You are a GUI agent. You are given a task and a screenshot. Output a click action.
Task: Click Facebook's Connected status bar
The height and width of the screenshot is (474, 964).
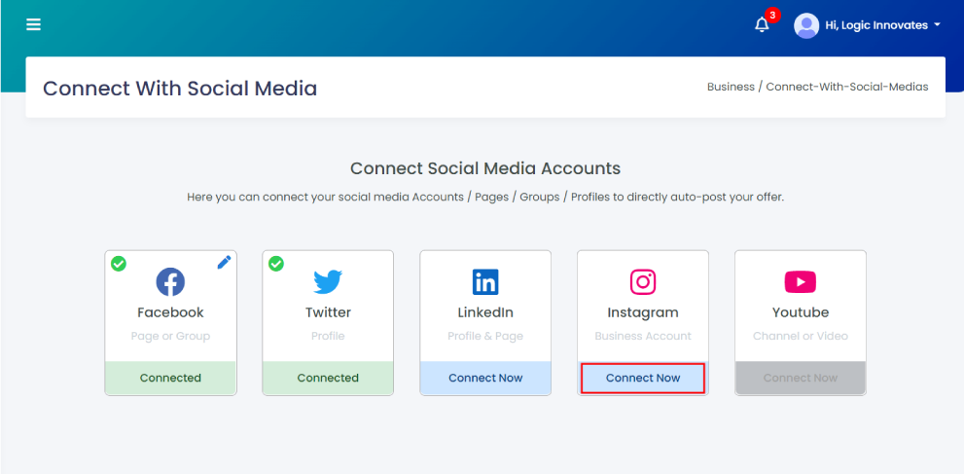[170, 378]
